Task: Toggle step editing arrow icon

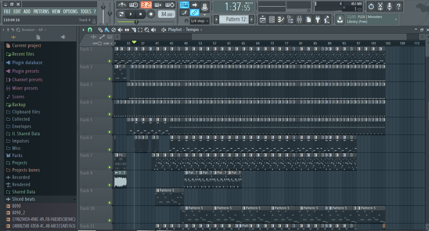Action: tap(195, 5)
